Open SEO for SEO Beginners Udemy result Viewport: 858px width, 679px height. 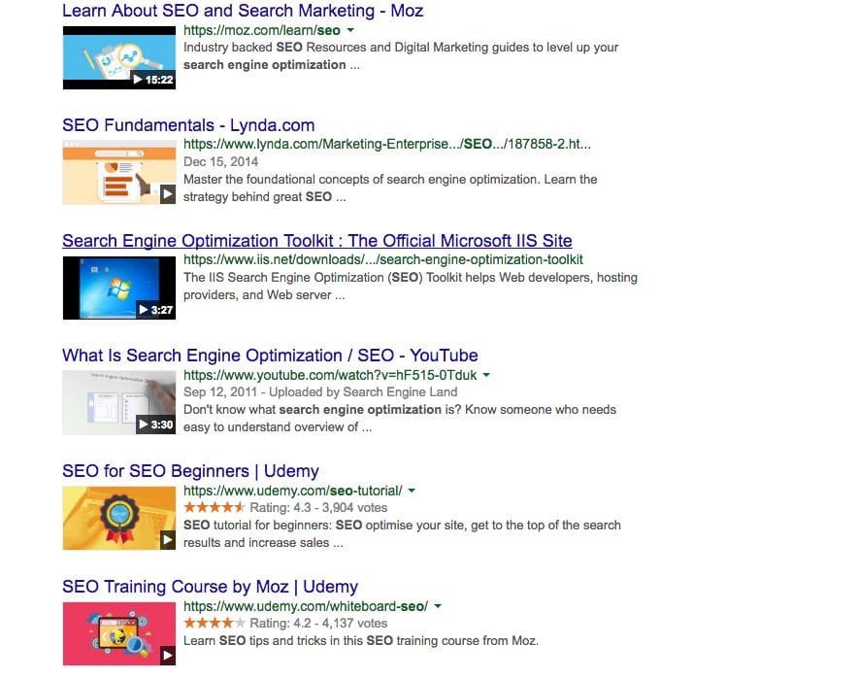click(190, 471)
